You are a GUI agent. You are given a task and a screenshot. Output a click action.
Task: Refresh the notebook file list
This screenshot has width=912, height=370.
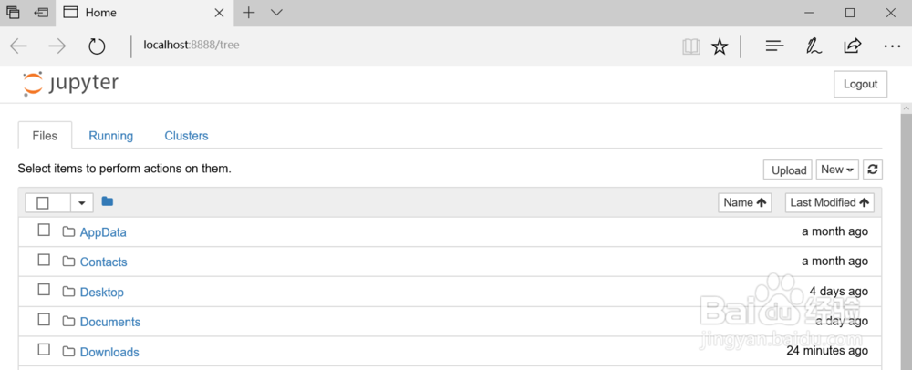[873, 170]
